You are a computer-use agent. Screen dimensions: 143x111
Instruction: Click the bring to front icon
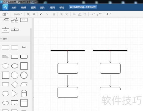click(61, 14)
